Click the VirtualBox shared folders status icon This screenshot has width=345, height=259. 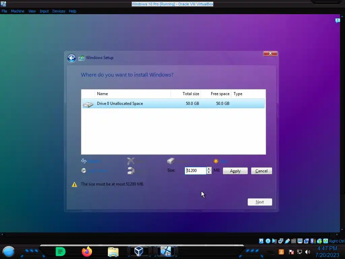pyautogui.click(x=293, y=241)
